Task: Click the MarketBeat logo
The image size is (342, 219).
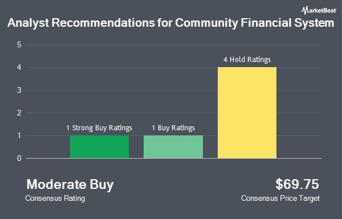Action: (x=319, y=10)
